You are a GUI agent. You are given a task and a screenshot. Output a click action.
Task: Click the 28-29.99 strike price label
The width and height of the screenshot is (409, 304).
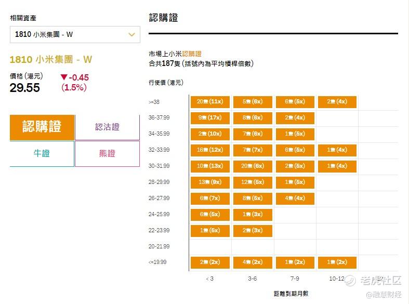pos(159,182)
